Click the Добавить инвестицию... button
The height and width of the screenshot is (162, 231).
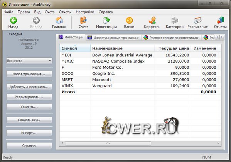29,87
